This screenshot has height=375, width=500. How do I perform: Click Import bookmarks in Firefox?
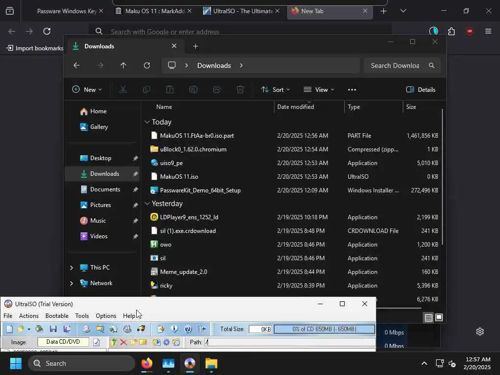click(35, 48)
